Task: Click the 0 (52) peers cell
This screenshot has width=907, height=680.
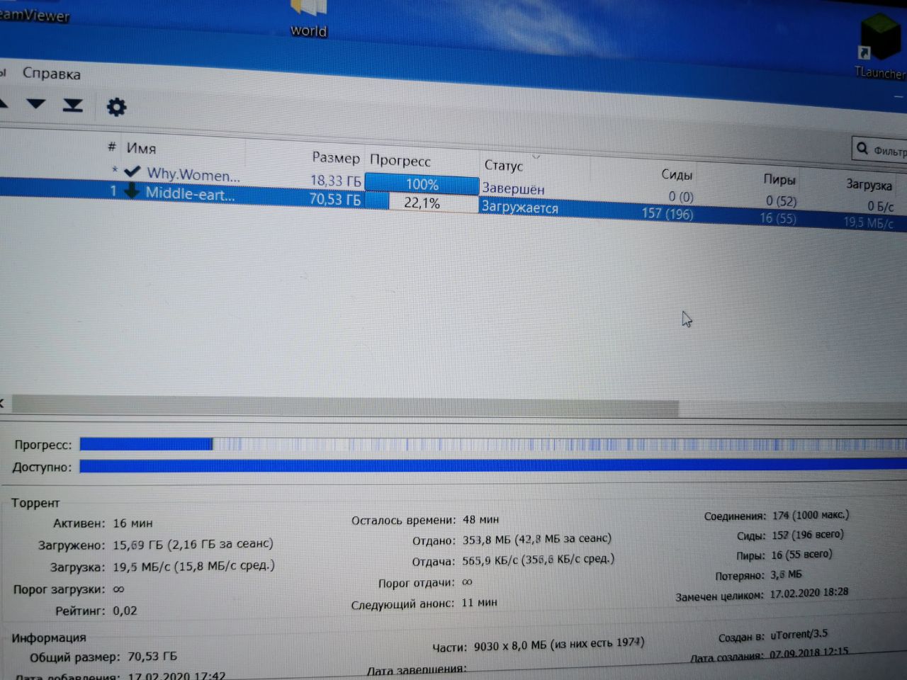Action: pos(781,201)
